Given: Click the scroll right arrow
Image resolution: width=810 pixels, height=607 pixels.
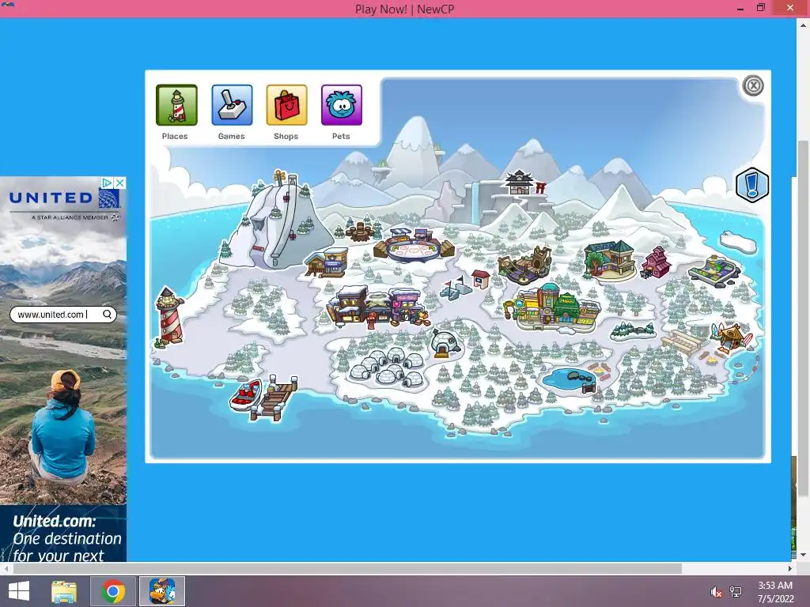Looking at the screenshot, I should click(x=790, y=569).
